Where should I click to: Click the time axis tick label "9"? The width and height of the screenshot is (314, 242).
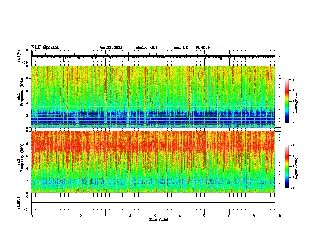click(254, 216)
